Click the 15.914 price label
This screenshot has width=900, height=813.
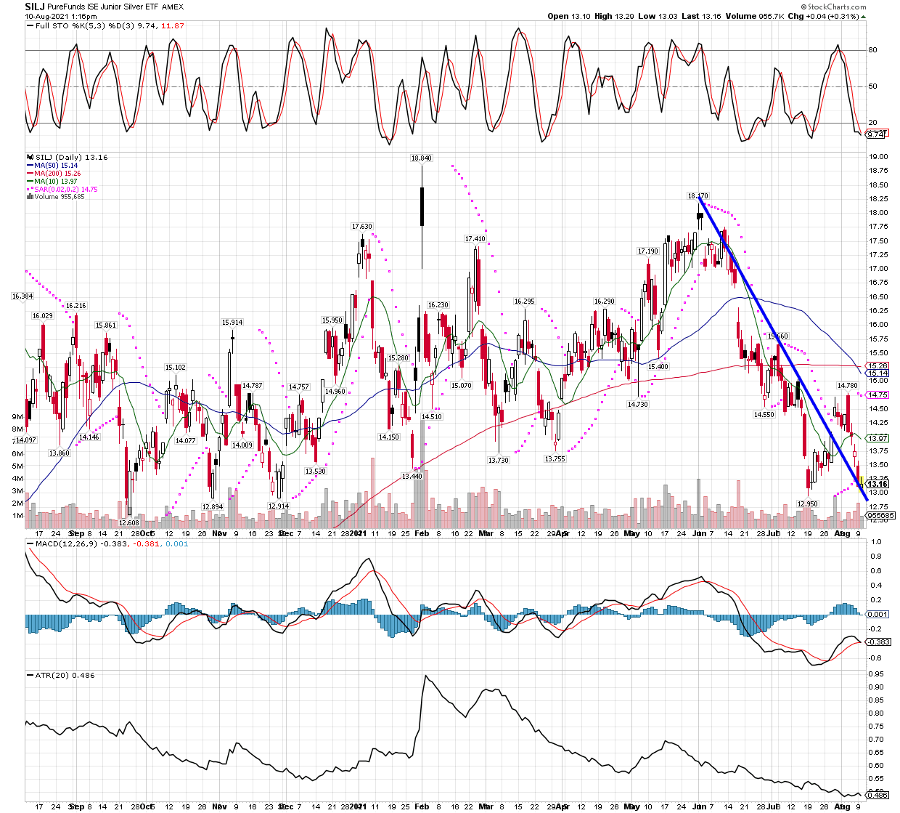(232, 323)
